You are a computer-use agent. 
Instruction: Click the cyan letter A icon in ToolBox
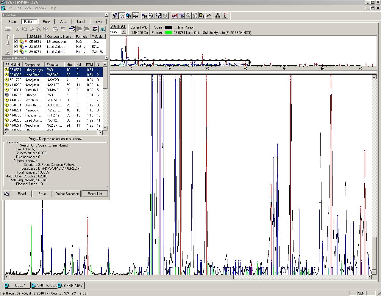click(102, 29)
